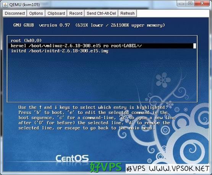212x175 pixels.
Task: Click the green 好VPS watermark logo
Action: (106, 167)
